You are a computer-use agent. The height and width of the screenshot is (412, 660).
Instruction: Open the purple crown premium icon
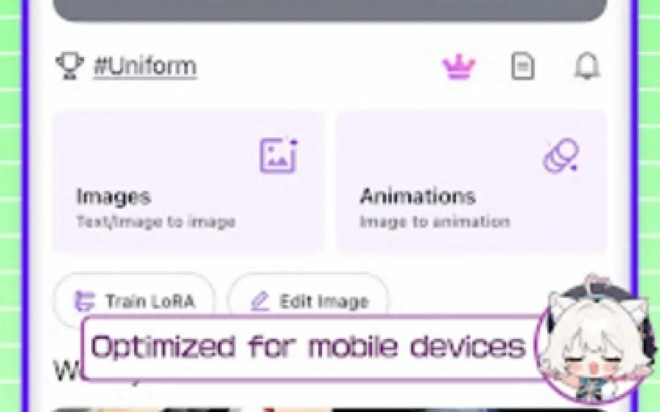[458, 67]
